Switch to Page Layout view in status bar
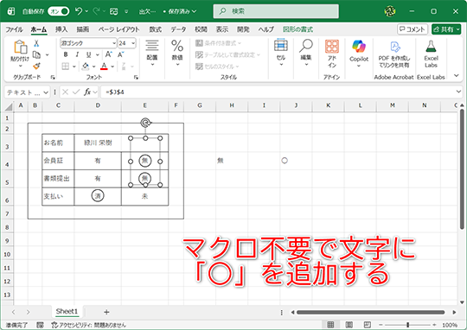Viewport: 467px width, 330px height. [x=349, y=324]
